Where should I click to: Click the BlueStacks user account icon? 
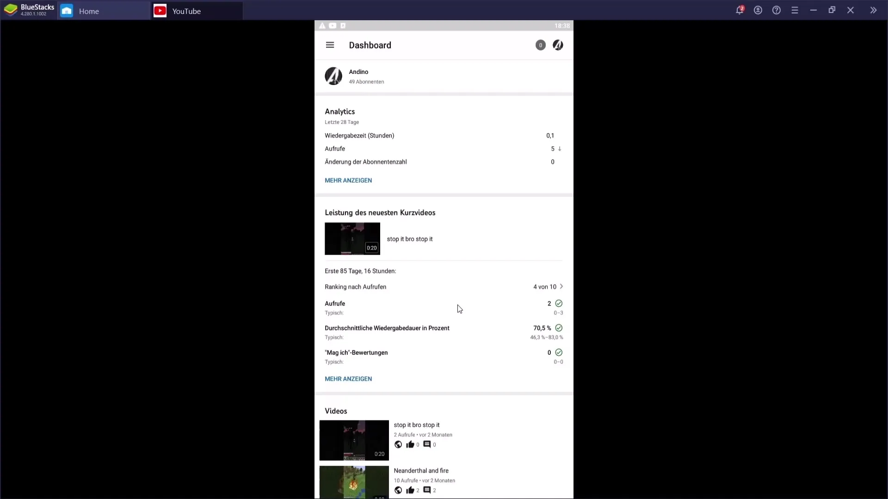tap(758, 10)
